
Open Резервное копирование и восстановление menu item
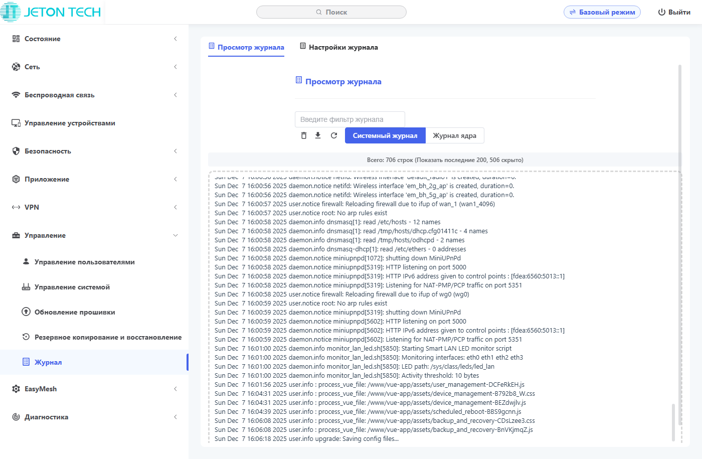point(108,337)
